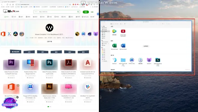The image size is (198, 112).
Task: Open NTFS for Mac app in Finder
Action: [132, 60]
